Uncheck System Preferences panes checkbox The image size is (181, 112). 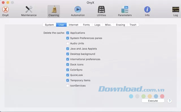68,38
